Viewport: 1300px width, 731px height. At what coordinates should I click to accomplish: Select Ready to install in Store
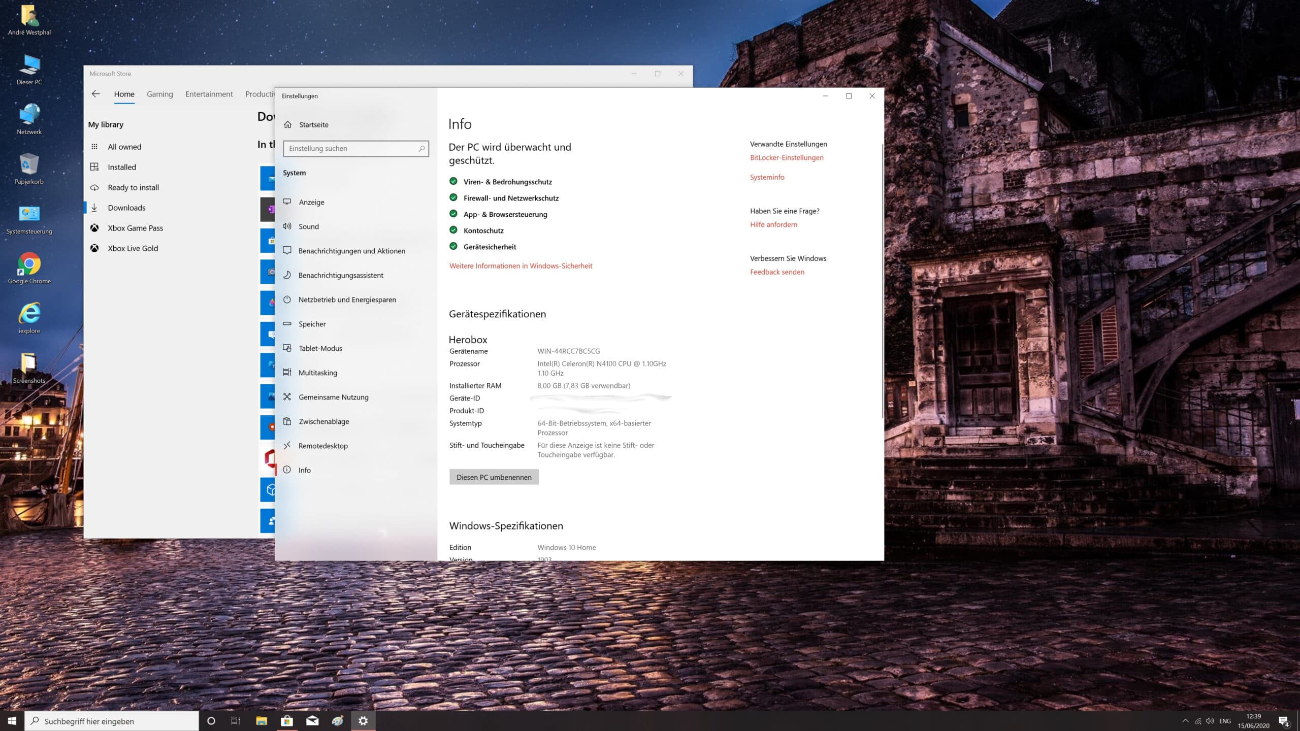click(x=170, y=187)
